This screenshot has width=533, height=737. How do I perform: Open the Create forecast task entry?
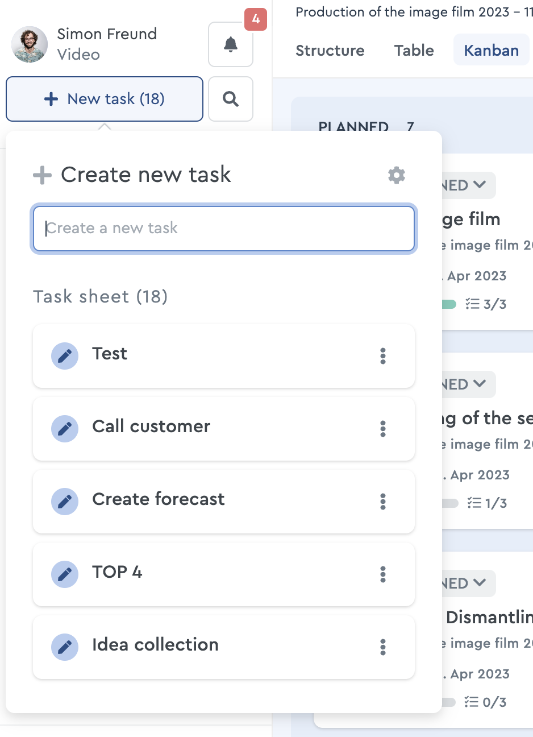224,502
